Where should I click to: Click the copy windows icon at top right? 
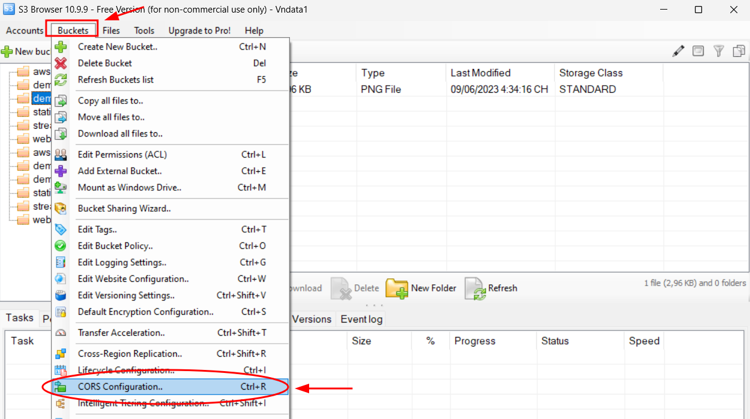[x=739, y=51]
